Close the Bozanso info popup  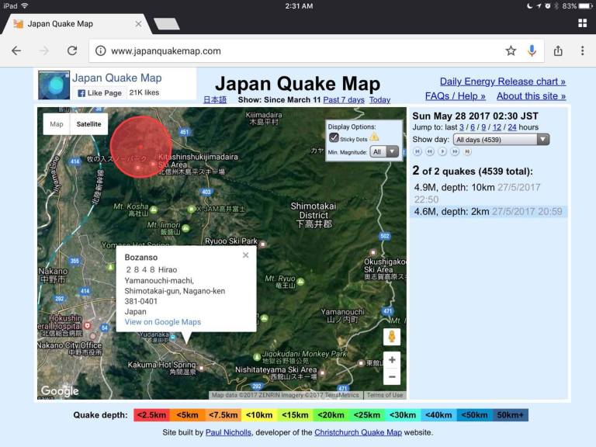(245, 255)
